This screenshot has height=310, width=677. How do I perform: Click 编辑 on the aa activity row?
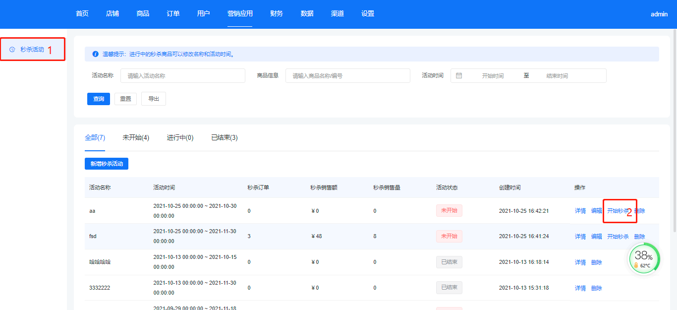pyautogui.click(x=597, y=211)
